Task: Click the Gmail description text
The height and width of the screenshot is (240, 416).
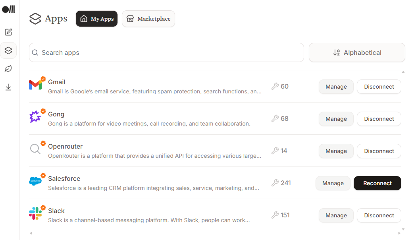Action: pyautogui.click(x=155, y=91)
